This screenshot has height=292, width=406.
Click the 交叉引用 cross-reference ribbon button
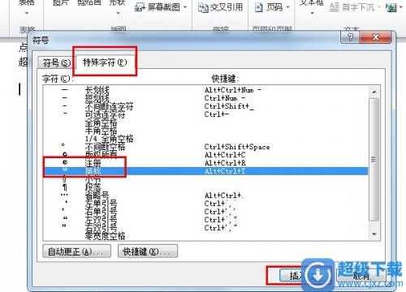(220, 7)
